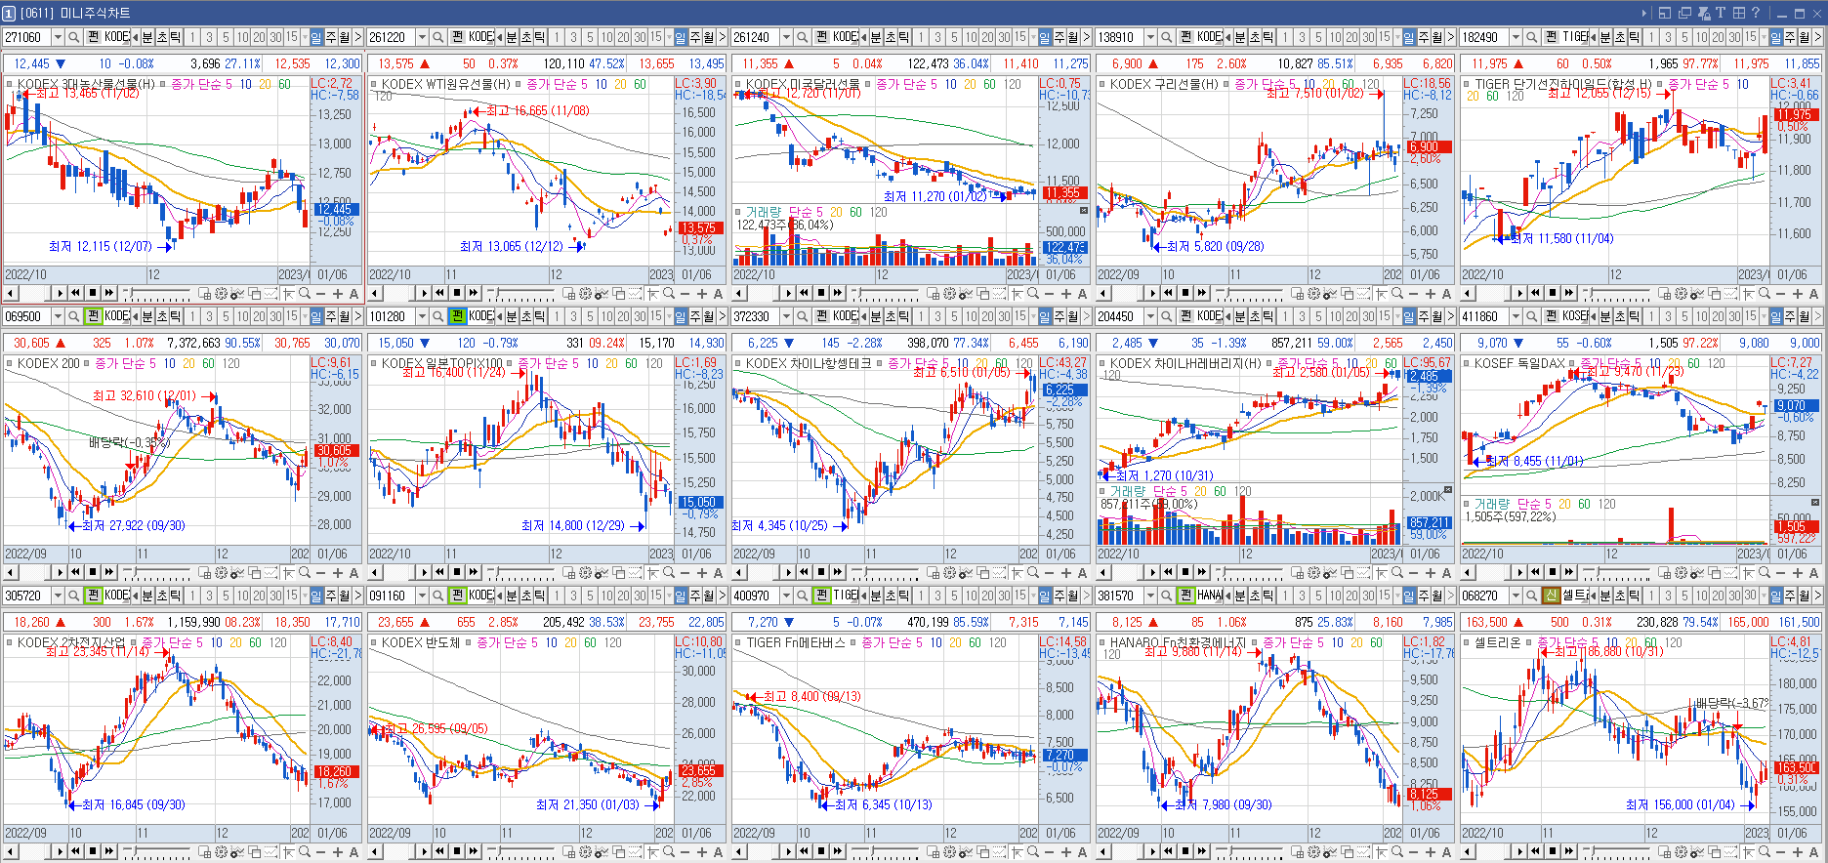1828x863 pixels.
Task: Open the code dropdown next to 068270
Action: (1515, 595)
